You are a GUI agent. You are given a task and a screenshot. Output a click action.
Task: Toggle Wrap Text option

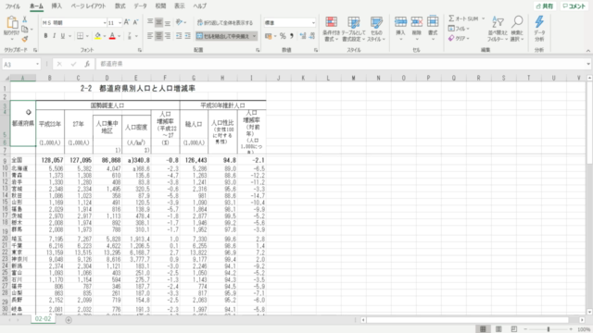pos(225,22)
